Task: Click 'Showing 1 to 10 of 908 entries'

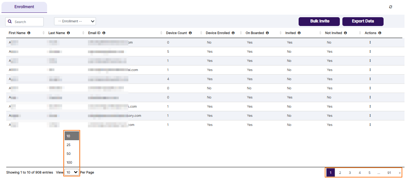Action: click(x=29, y=172)
